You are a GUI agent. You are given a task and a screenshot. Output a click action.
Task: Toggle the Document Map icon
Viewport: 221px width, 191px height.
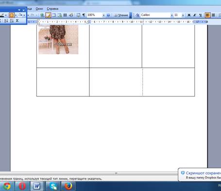click(x=78, y=15)
